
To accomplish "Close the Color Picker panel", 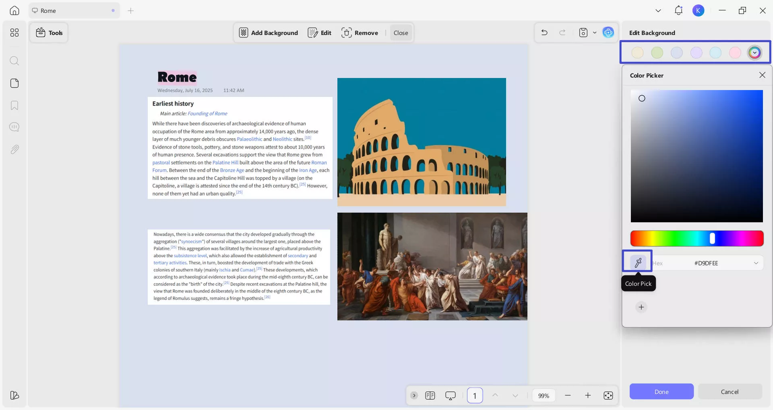I will (x=762, y=75).
